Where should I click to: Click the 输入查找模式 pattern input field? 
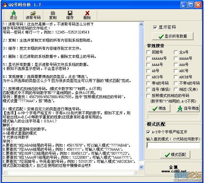click(x=173, y=145)
